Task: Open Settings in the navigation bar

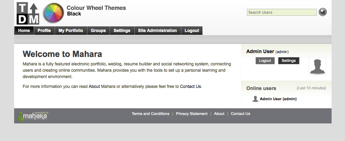Action: (x=122, y=31)
